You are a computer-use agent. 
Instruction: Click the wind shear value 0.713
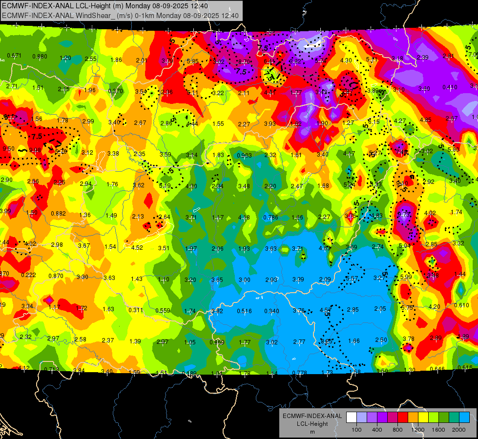[x=51, y=370]
